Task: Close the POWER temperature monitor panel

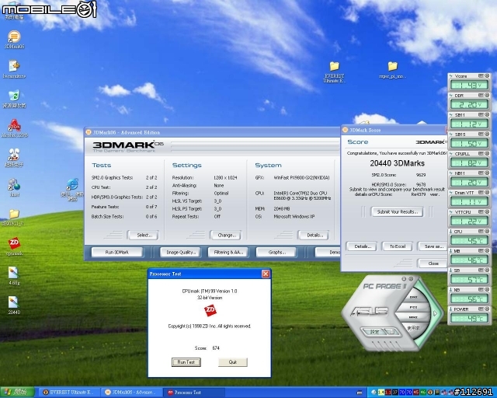Action: click(487, 309)
